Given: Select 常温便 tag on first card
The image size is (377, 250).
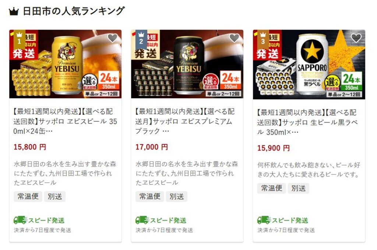Looking at the screenshot, I should pos(28,196).
